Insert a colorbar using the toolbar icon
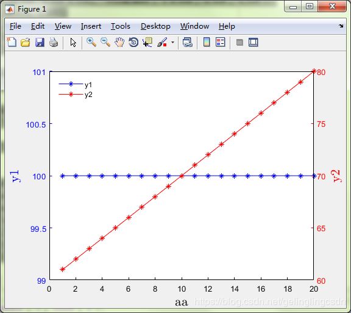The height and width of the screenshot is (313, 351). 207,42
